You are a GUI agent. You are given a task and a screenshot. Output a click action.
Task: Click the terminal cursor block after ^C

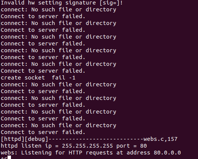(9, 157)
